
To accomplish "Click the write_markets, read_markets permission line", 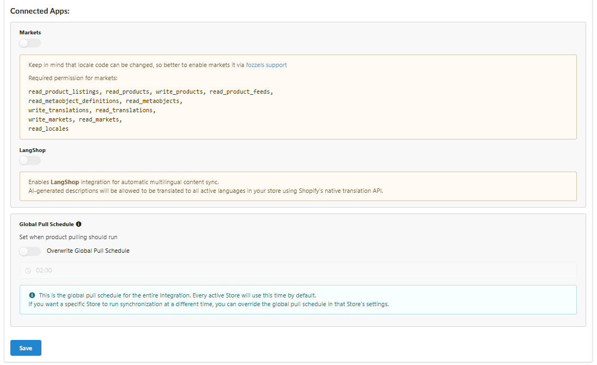I will [x=75, y=119].
